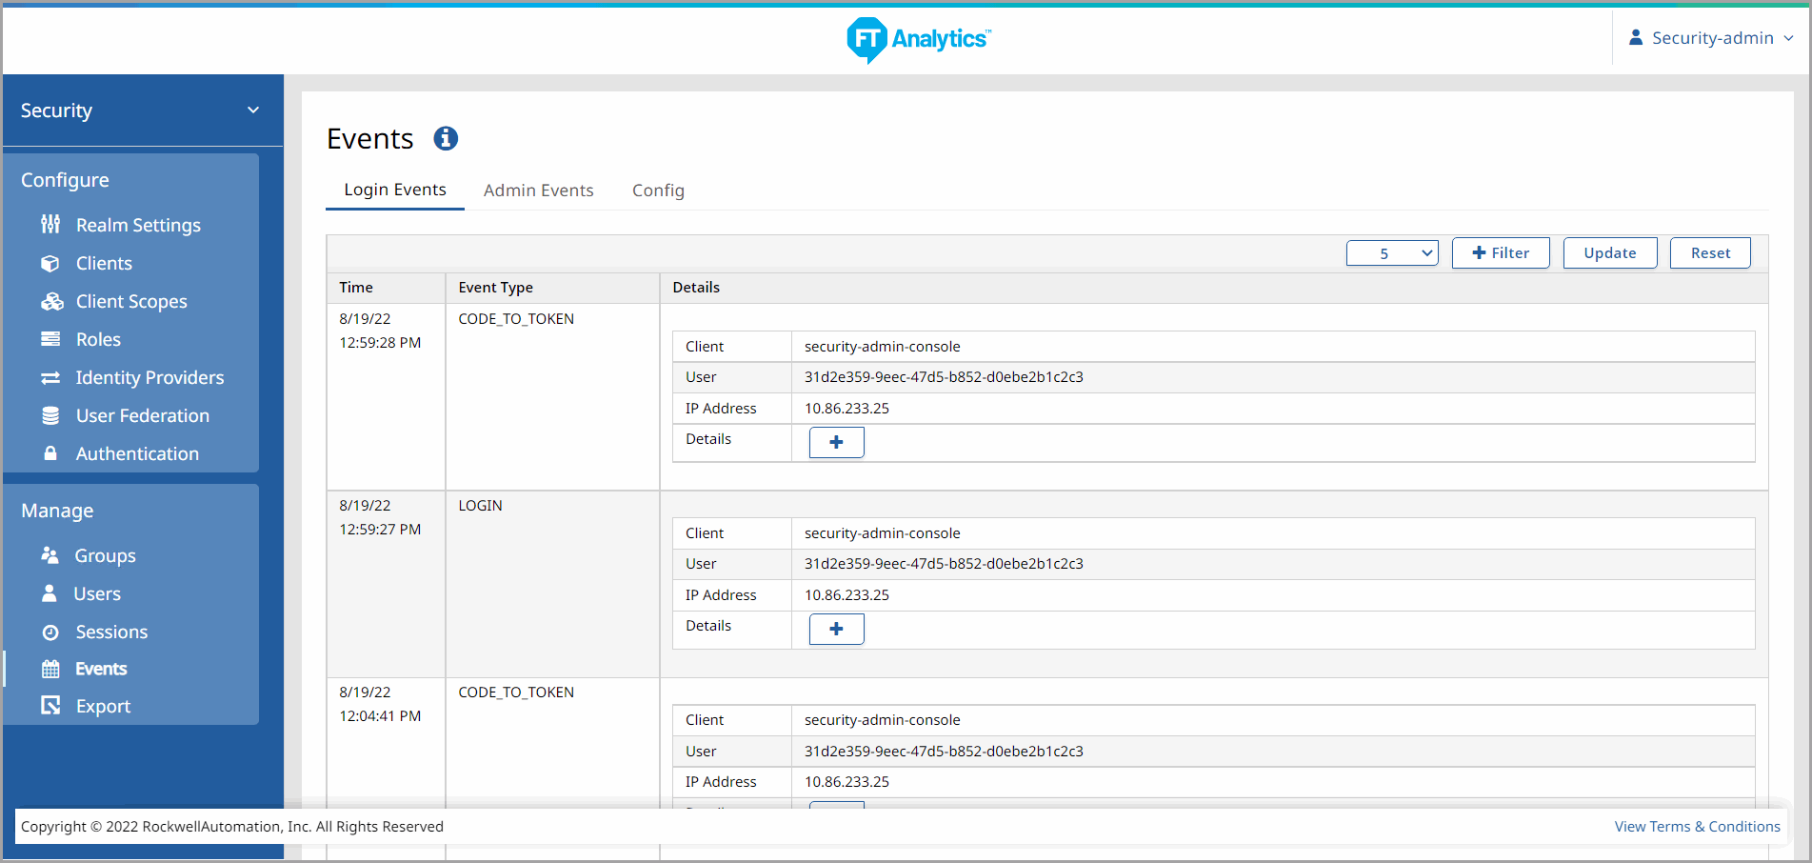Click the Security-admin user icon

(x=1636, y=37)
